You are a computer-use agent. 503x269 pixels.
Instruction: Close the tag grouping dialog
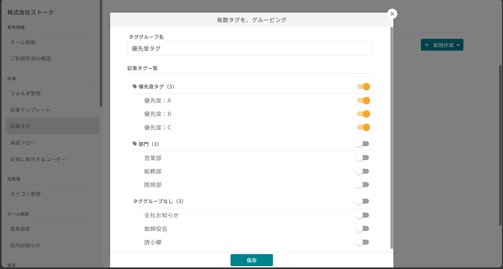(392, 14)
